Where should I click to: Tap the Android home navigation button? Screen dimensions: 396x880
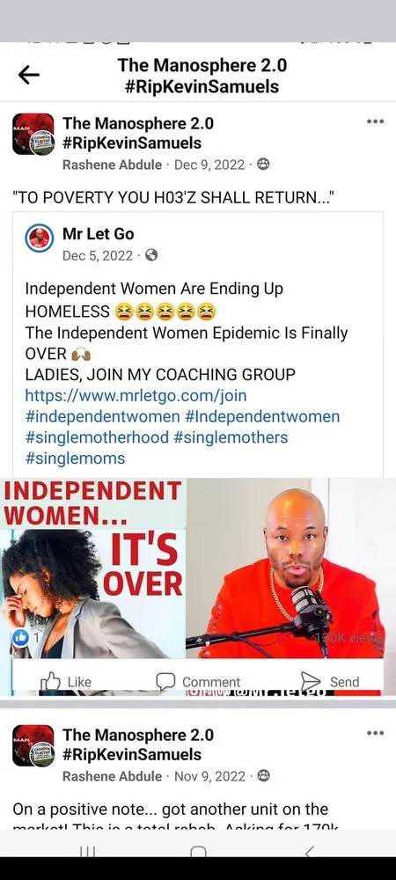point(198,853)
